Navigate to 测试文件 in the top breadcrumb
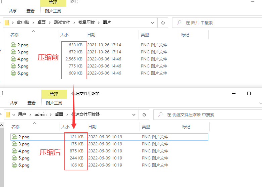The image size is (262, 187). (62, 23)
